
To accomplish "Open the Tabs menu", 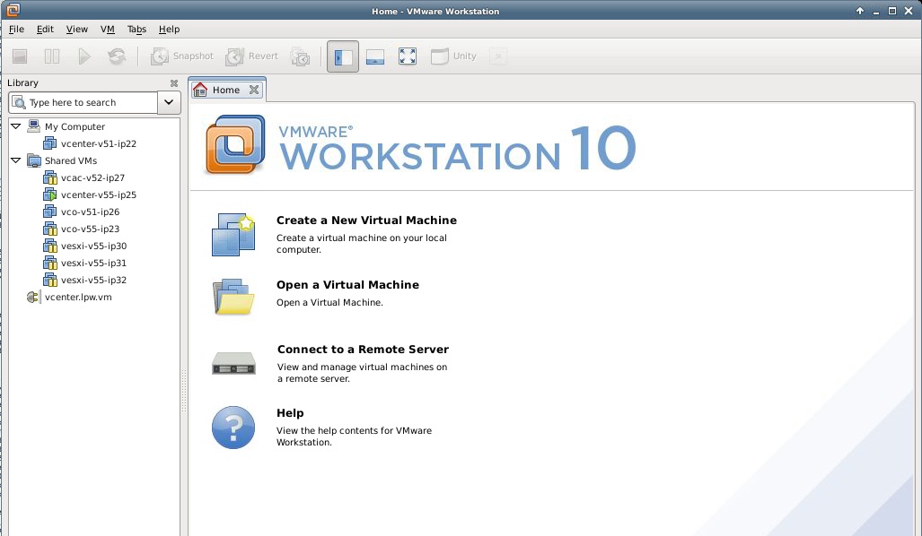I will [x=136, y=30].
